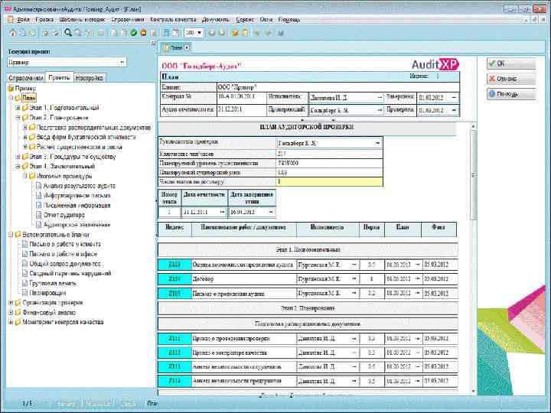The height and width of the screenshot is (413, 551).
Task: Collapse the Этап 2 Планирование node
Action: pyautogui.click(x=18, y=118)
